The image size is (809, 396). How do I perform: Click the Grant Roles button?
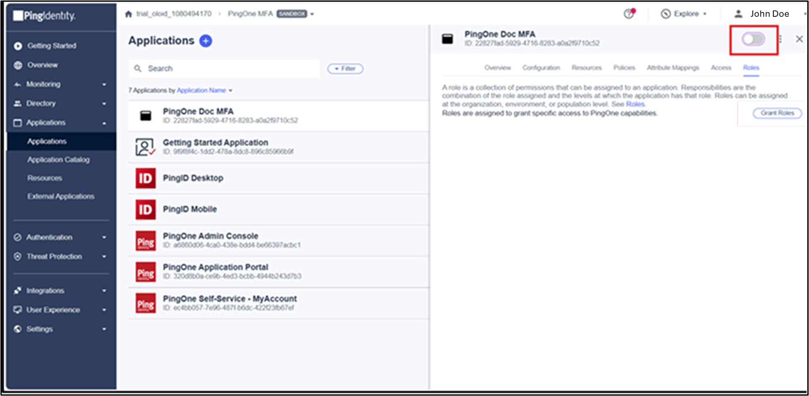tap(777, 113)
